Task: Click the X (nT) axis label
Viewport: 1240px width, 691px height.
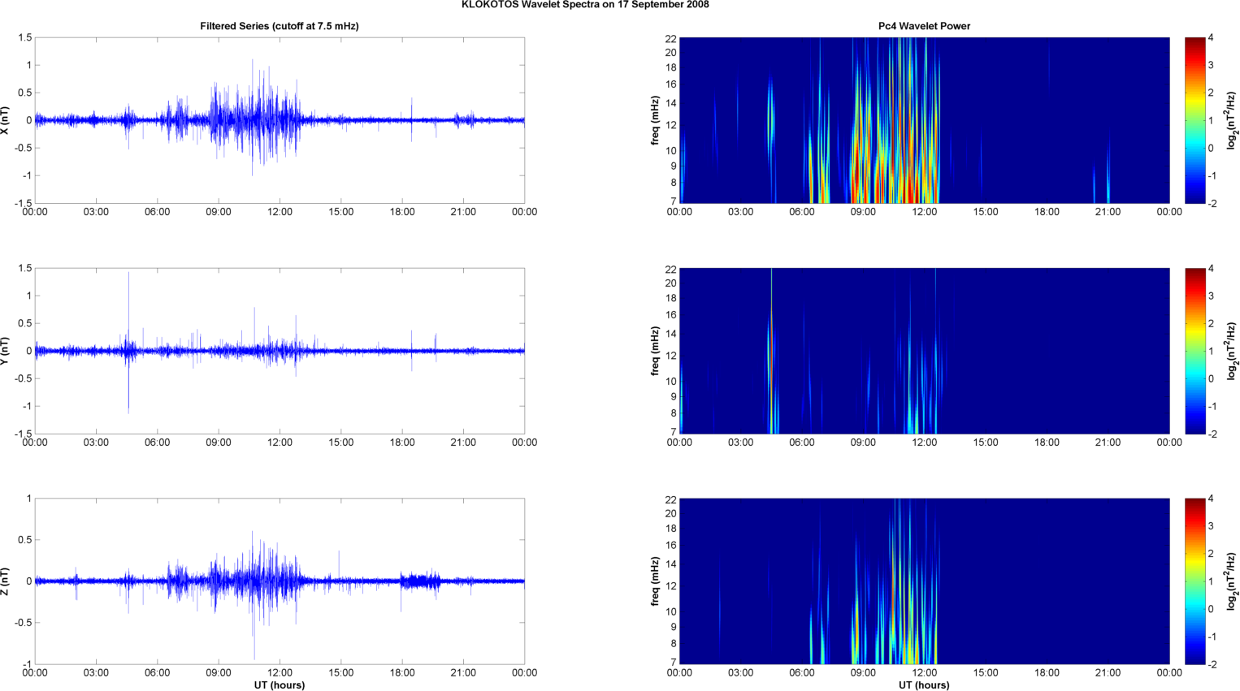Action: (6, 120)
